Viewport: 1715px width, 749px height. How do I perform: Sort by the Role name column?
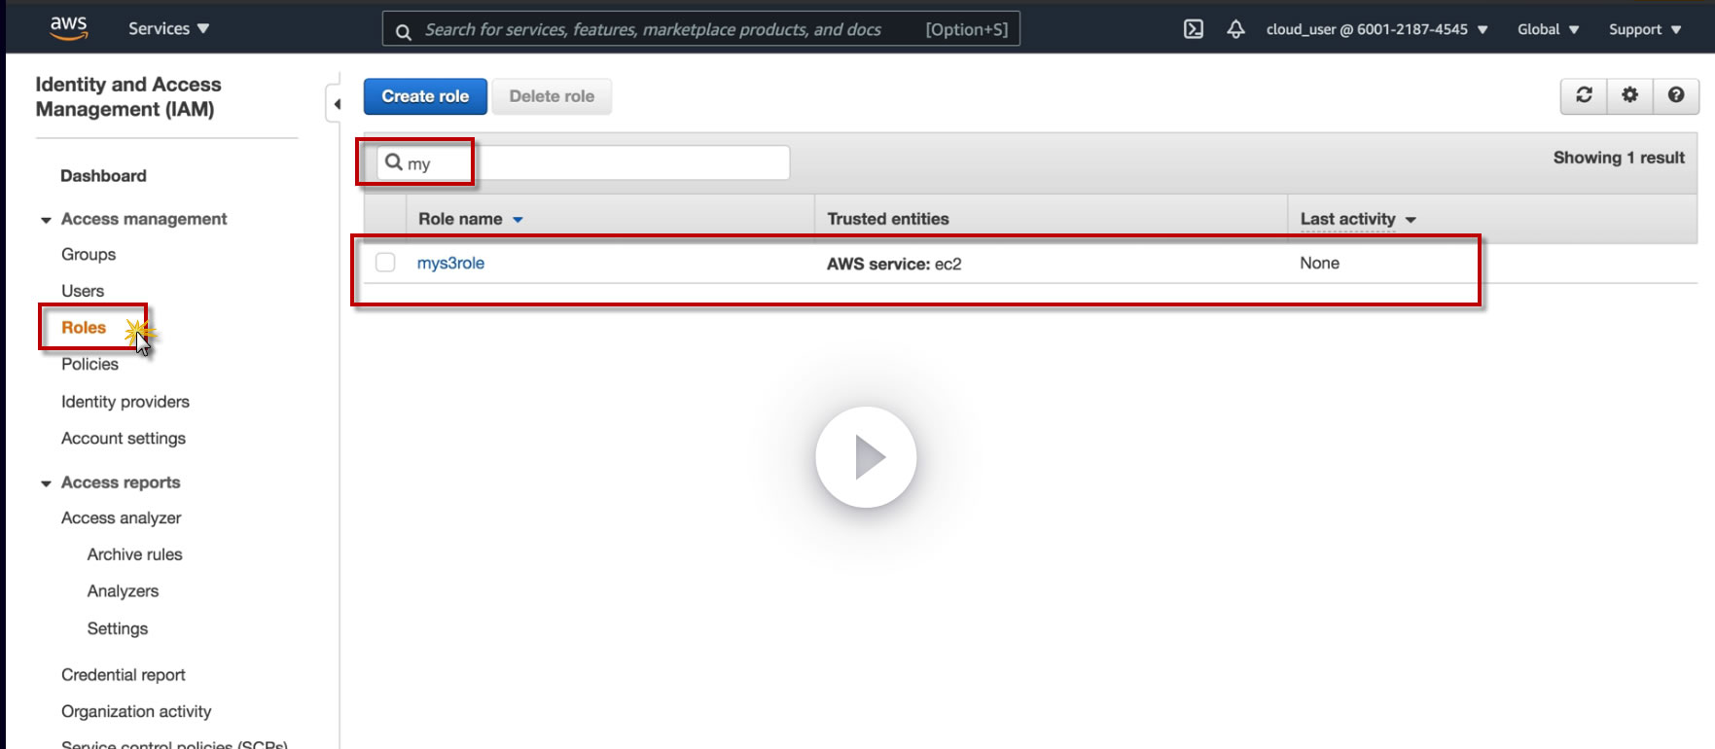pos(471,219)
